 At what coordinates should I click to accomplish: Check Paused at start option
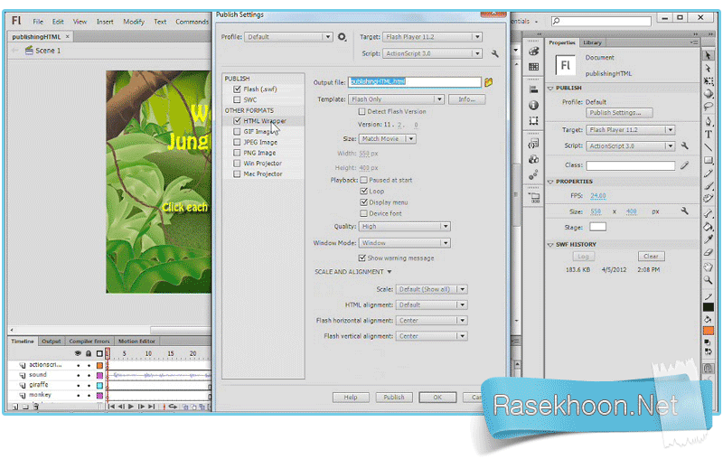(364, 180)
